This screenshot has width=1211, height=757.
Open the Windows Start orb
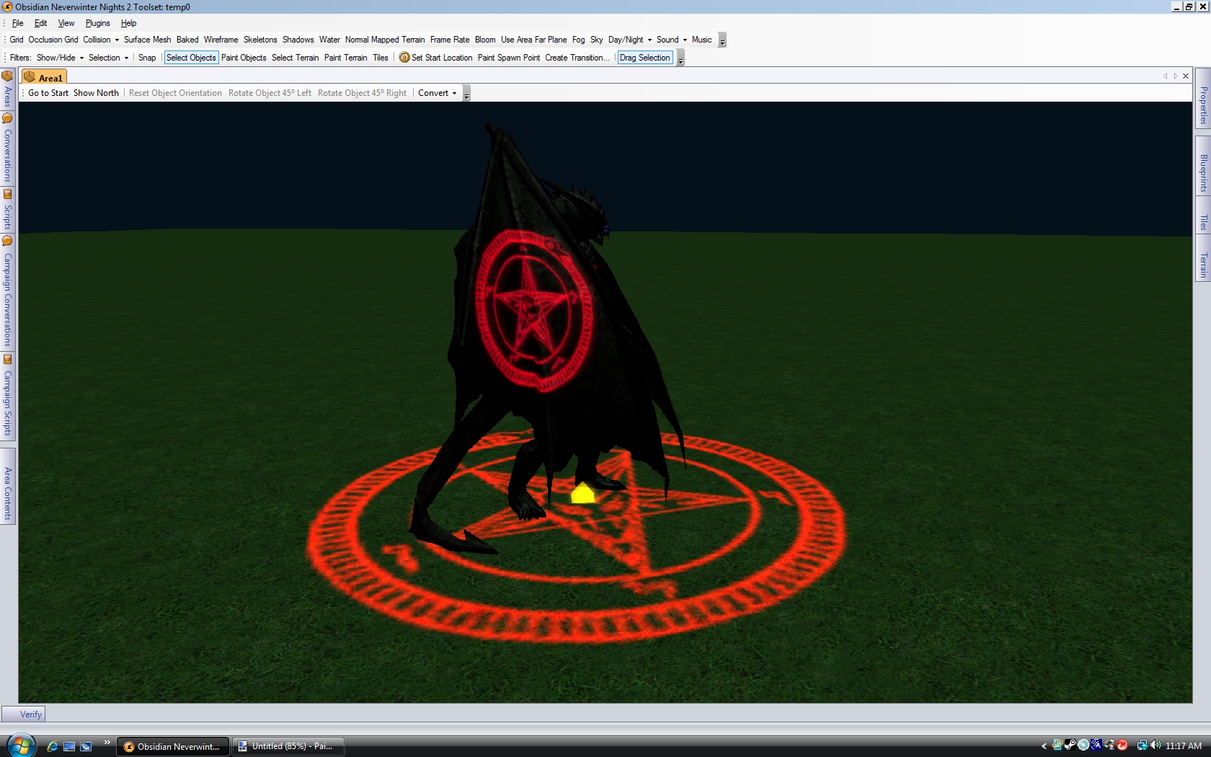pos(20,745)
